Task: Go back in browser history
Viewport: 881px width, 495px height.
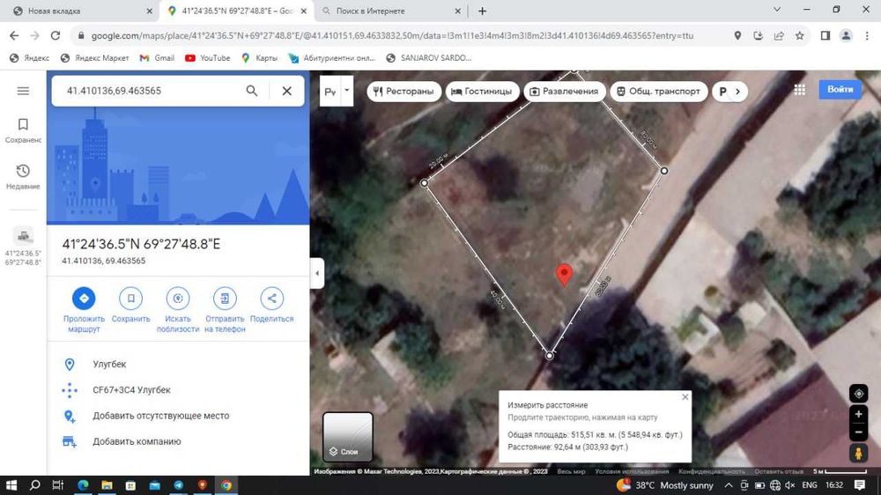Action: (x=14, y=35)
